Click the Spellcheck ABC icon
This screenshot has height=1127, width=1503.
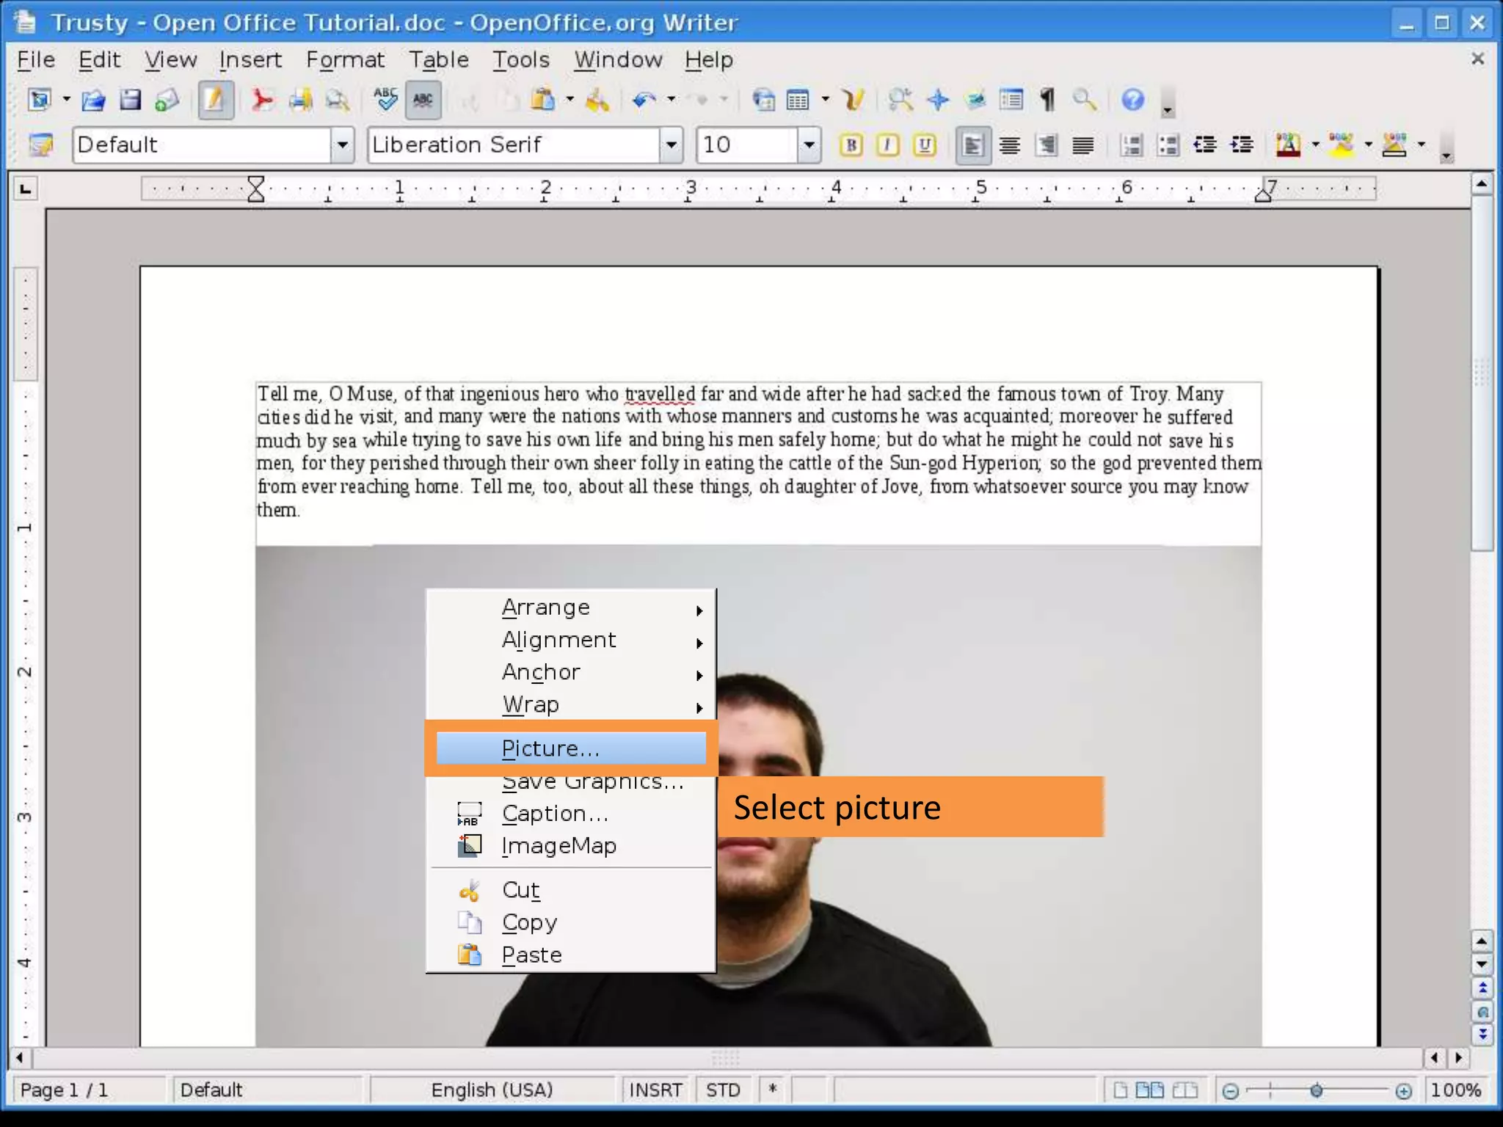pos(385,100)
